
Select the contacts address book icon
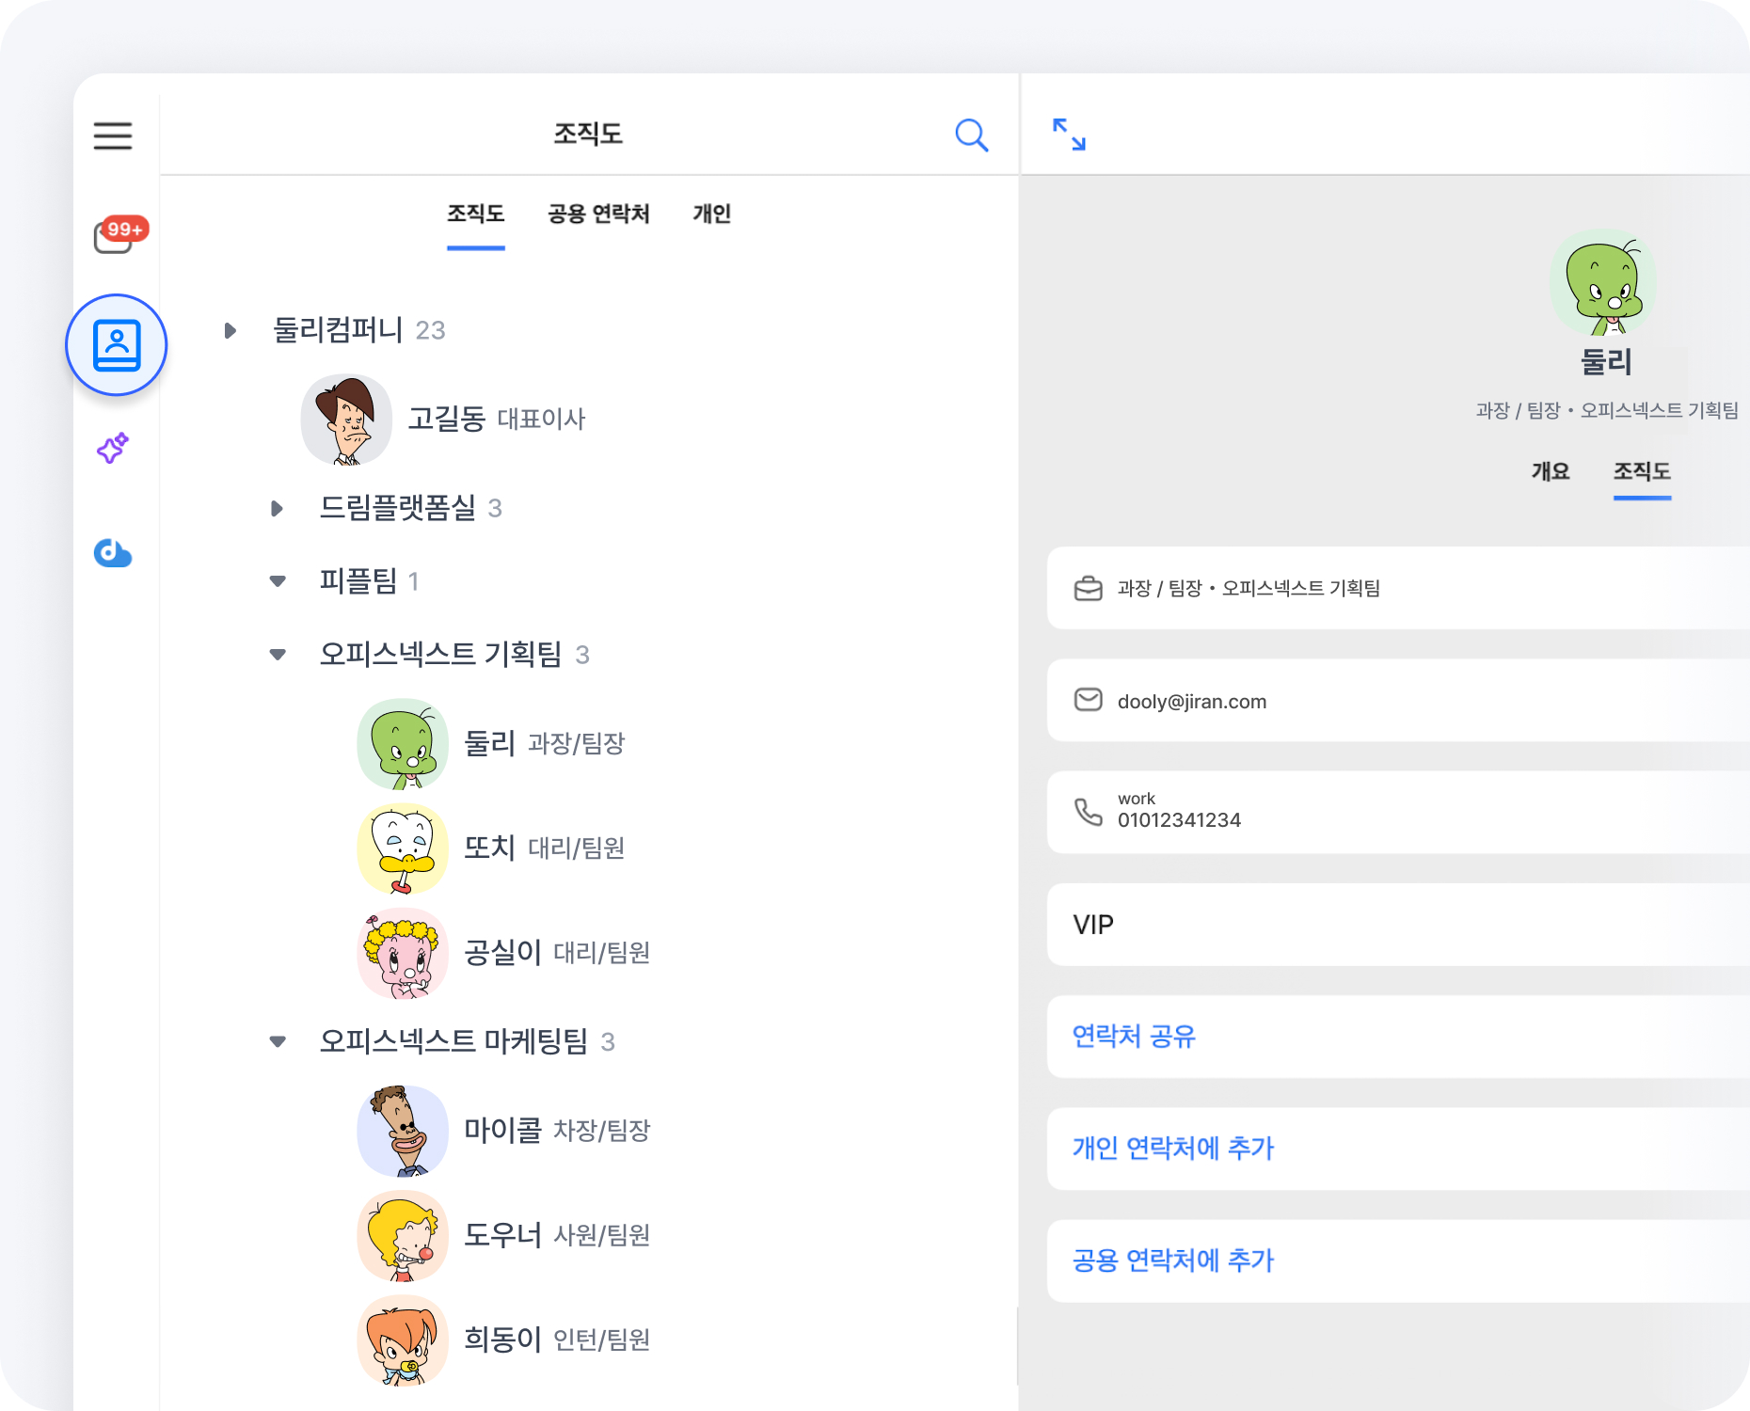(x=117, y=345)
